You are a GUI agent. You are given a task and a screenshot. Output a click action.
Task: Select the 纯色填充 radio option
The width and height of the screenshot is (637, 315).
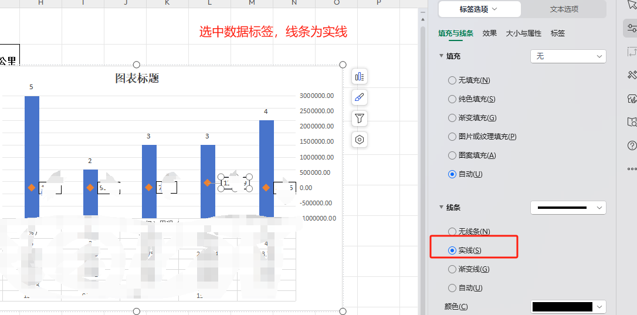(x=452, y=99)
